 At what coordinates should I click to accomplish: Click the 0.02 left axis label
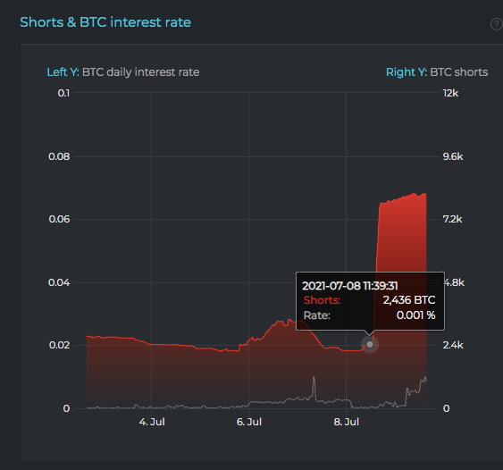(x=59, y=345)
